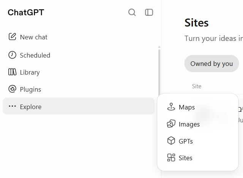Click the Images picture icon
The height and width of the screenshot is (178, 243).
pos(171,124)
